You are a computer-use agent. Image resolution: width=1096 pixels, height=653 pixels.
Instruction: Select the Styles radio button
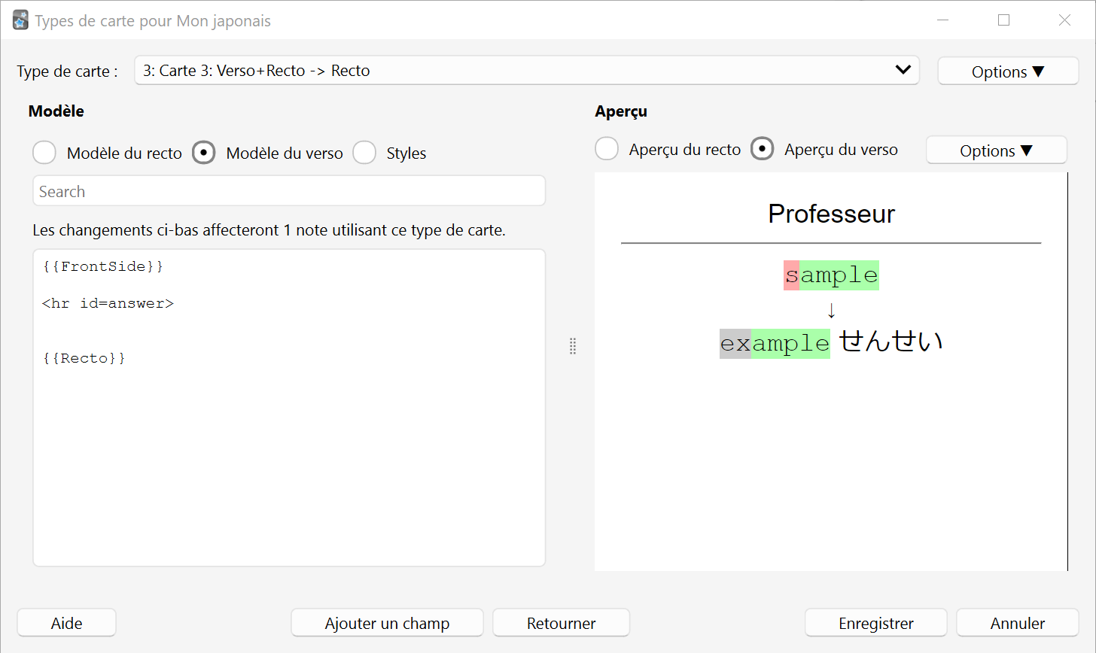click(364, 153)
